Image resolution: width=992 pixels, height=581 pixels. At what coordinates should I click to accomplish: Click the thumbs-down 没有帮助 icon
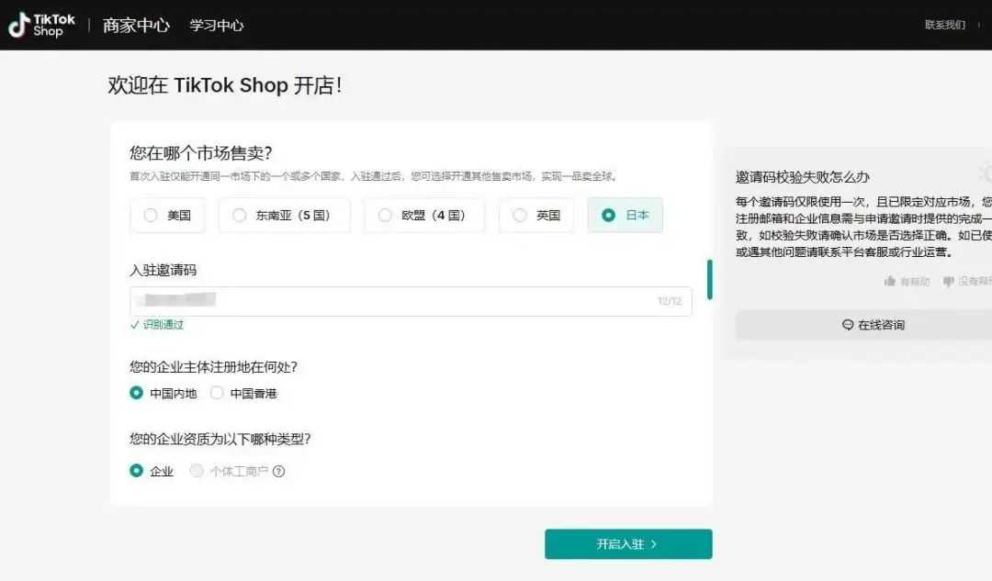coord(948,281)
